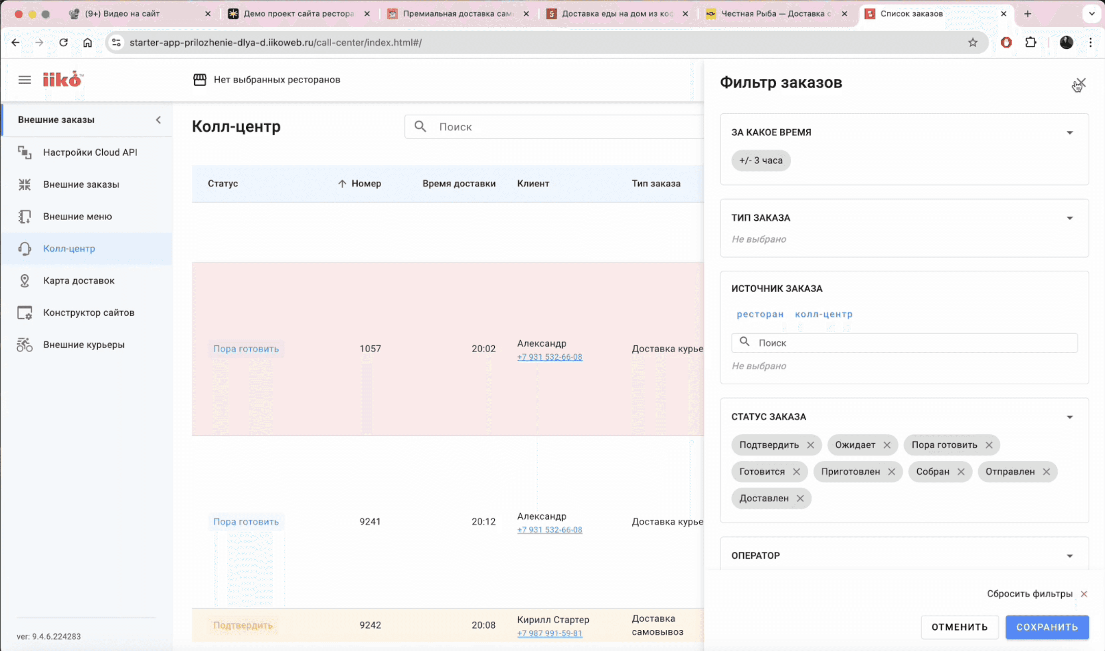This screenshot has height=651, width=1105.
Task: Remove the Подтвердить status chip
Action: [811, 445]
